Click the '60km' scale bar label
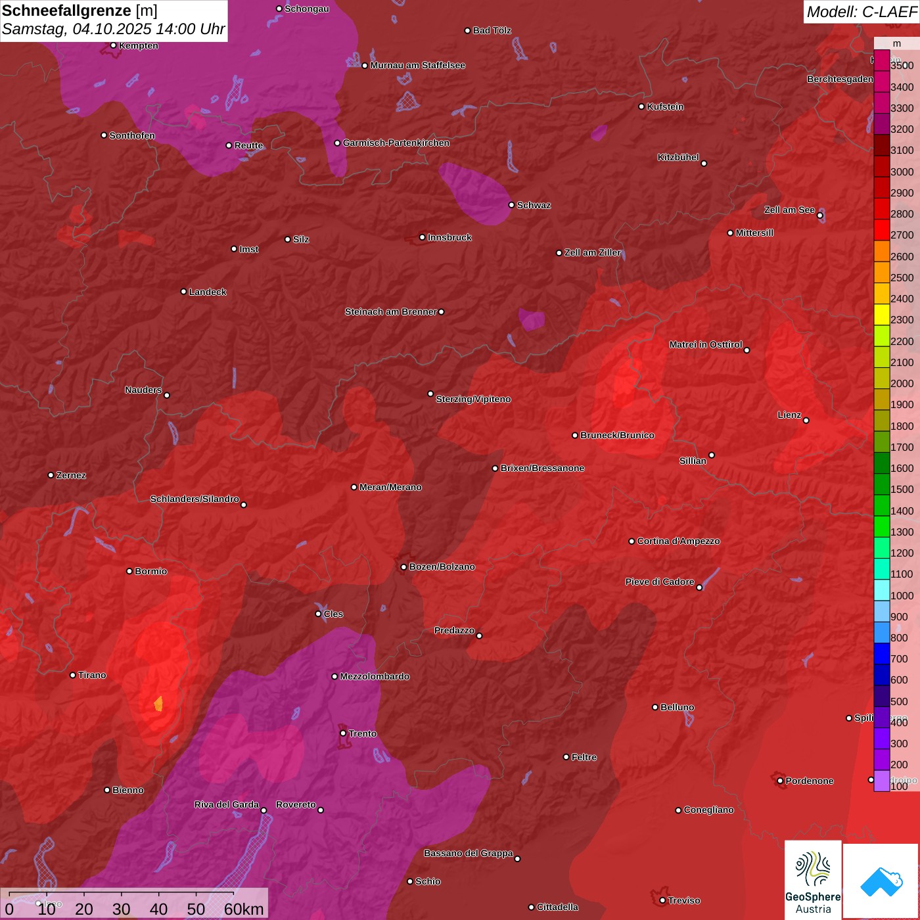920x920 pixels. coord(244,909)
